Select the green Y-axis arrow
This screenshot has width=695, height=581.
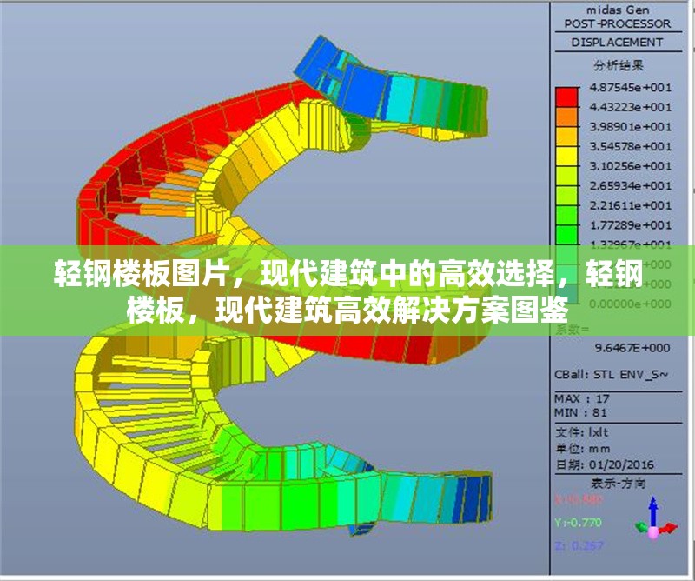click(640, 525)
